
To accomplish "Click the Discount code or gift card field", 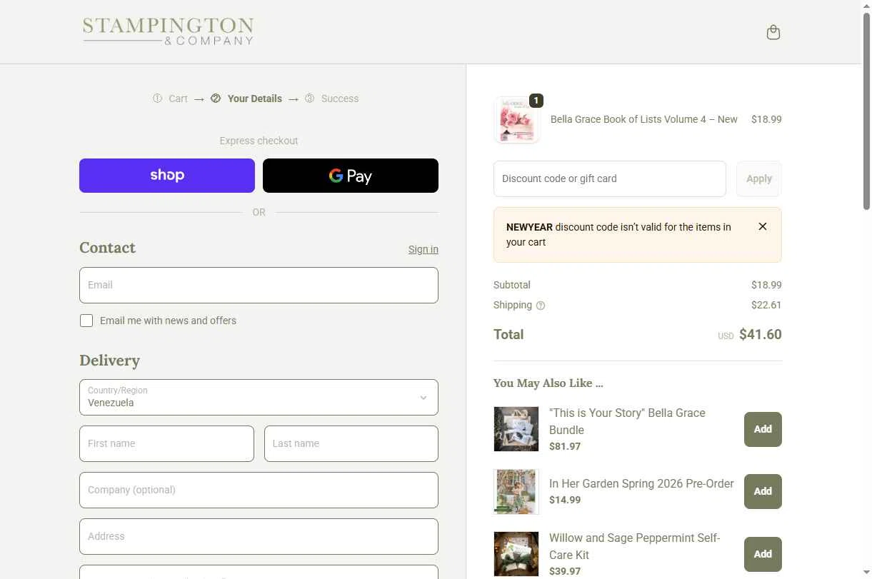I will 610,178.
